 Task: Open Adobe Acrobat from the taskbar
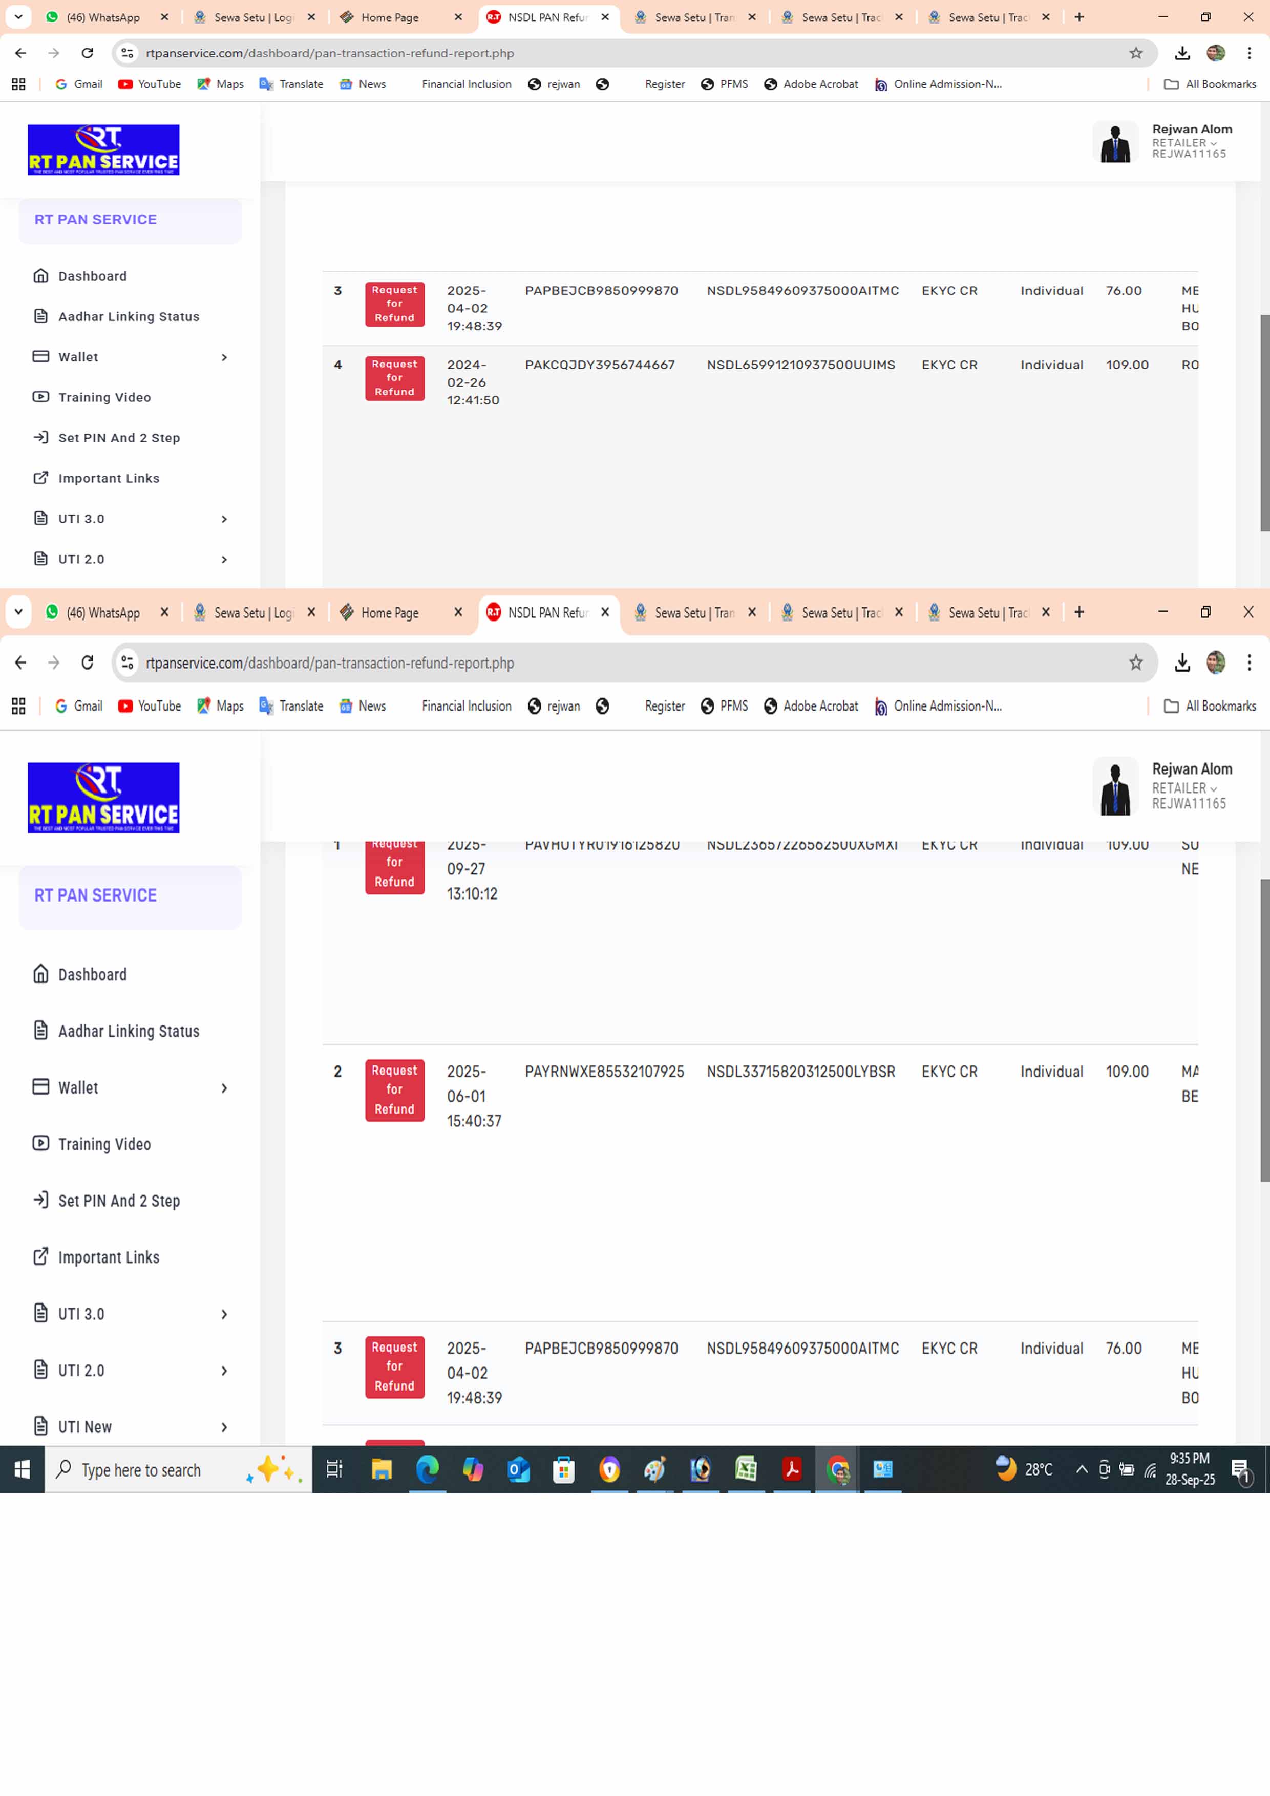[791, 1470]
